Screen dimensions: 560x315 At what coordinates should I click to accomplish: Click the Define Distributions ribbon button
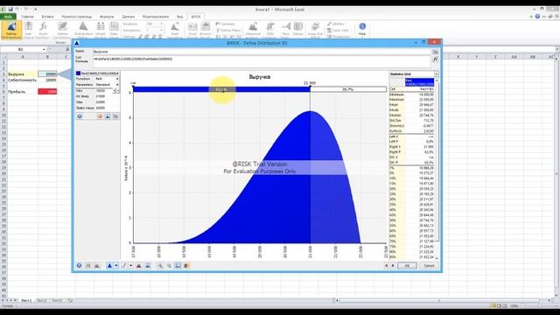click(x=11, y=30)
